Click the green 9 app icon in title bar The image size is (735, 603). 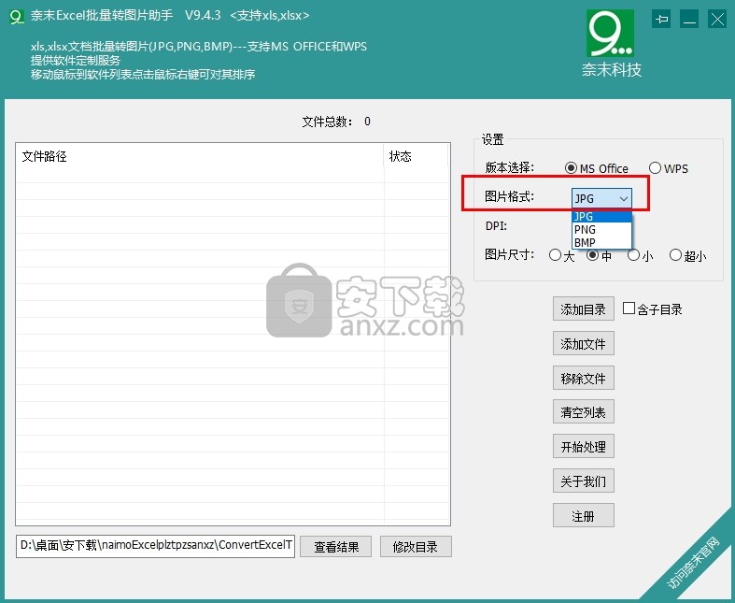17,17
